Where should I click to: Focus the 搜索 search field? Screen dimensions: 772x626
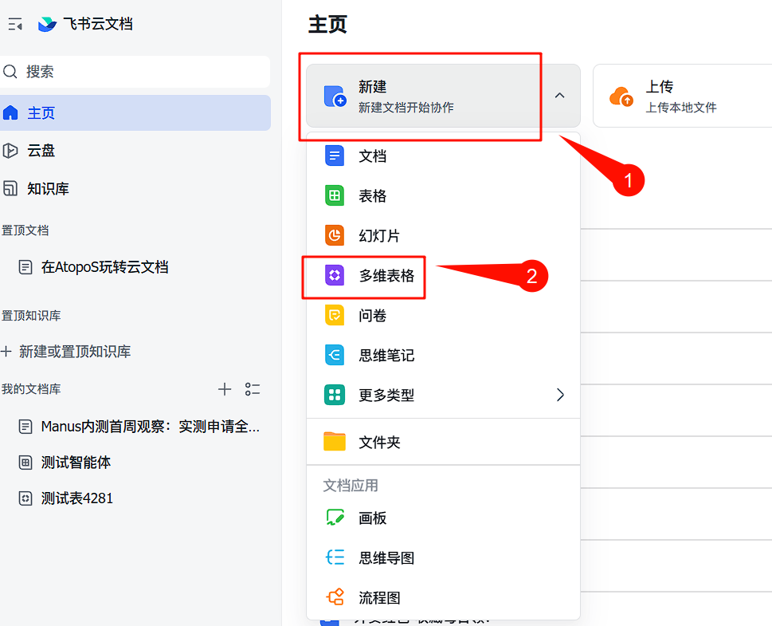135,72
